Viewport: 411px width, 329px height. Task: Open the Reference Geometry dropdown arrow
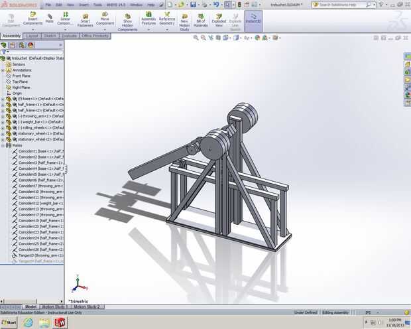(x=167, y=29)
